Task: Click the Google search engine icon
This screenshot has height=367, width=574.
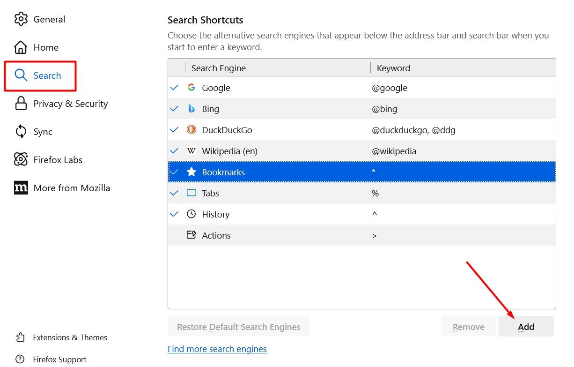Action: (191, 88)
